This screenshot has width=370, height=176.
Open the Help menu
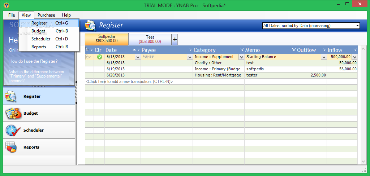tap(66, 15)
